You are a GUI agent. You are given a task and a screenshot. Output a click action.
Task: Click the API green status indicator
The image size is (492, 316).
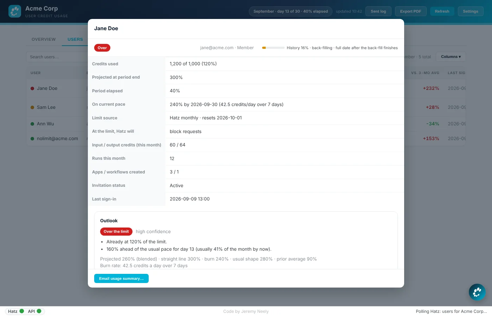[39, 311]
